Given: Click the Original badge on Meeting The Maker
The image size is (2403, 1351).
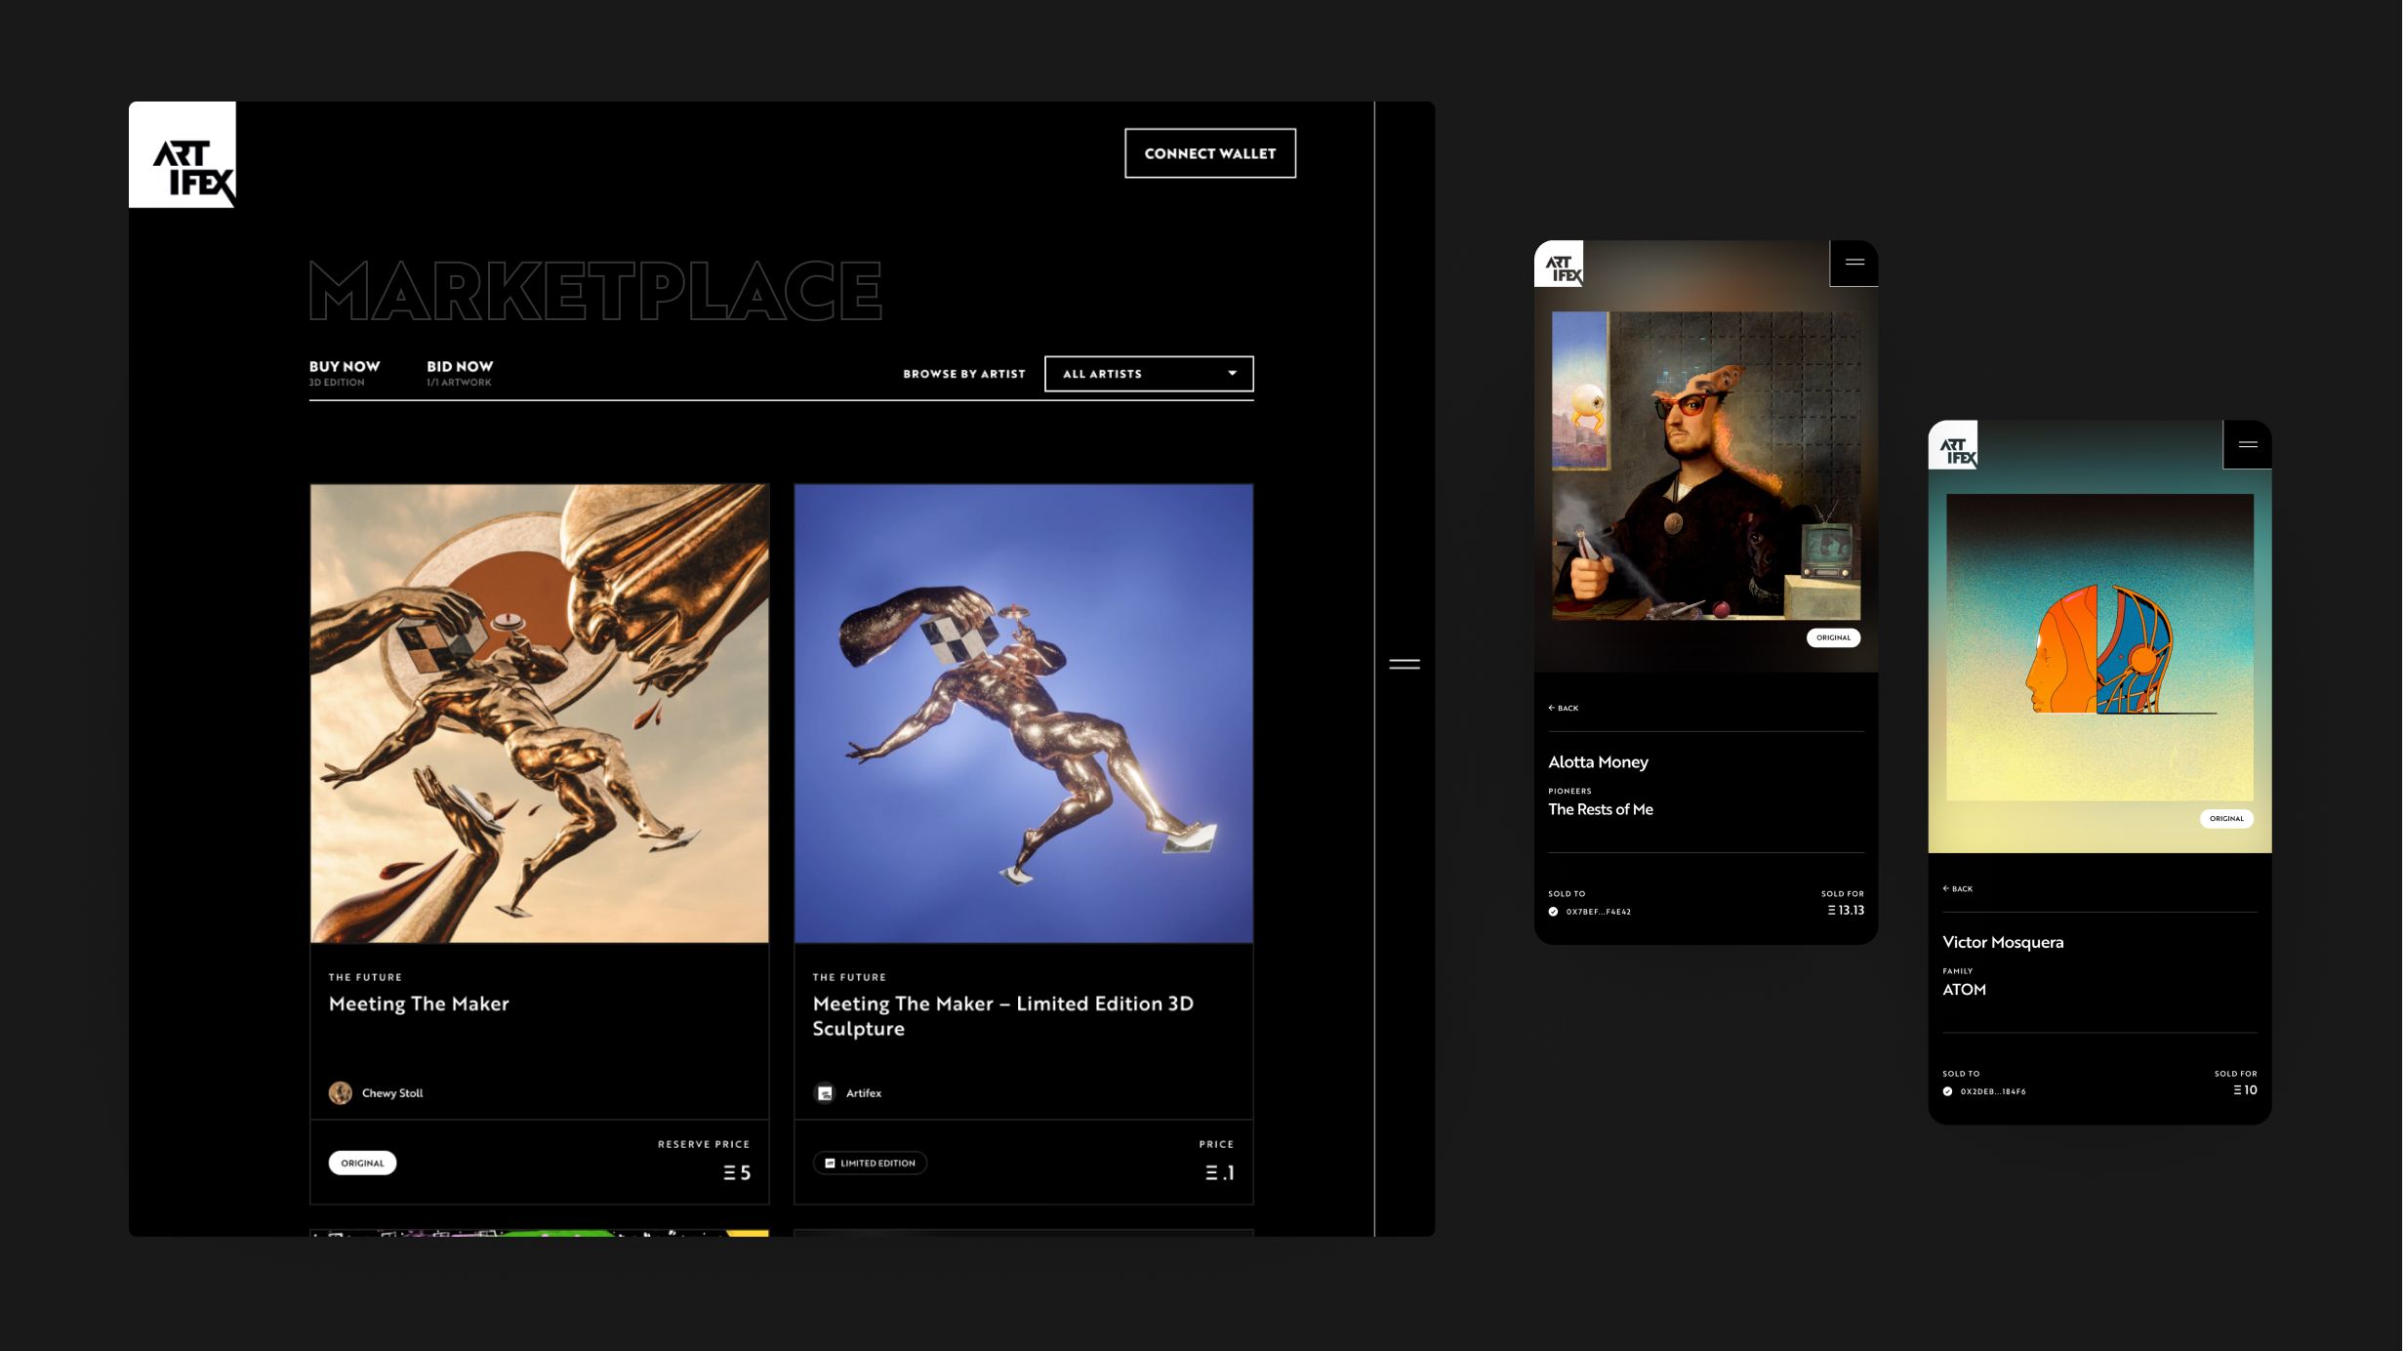Looking at the screenshot, I should tap(362, 1163).
